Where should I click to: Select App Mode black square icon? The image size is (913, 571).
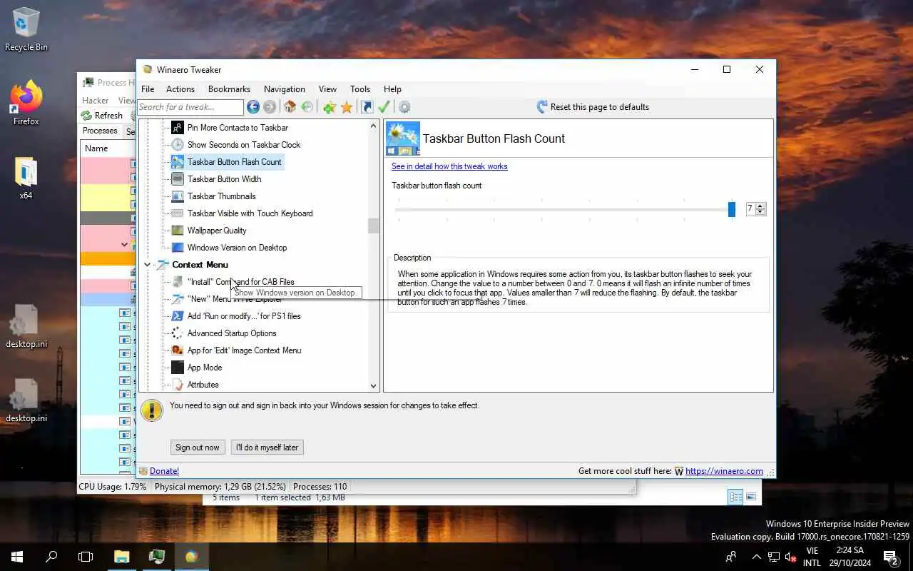click(177, 368)
